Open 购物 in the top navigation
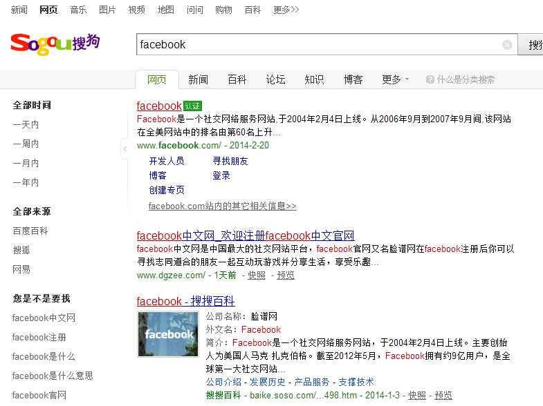 223,10
